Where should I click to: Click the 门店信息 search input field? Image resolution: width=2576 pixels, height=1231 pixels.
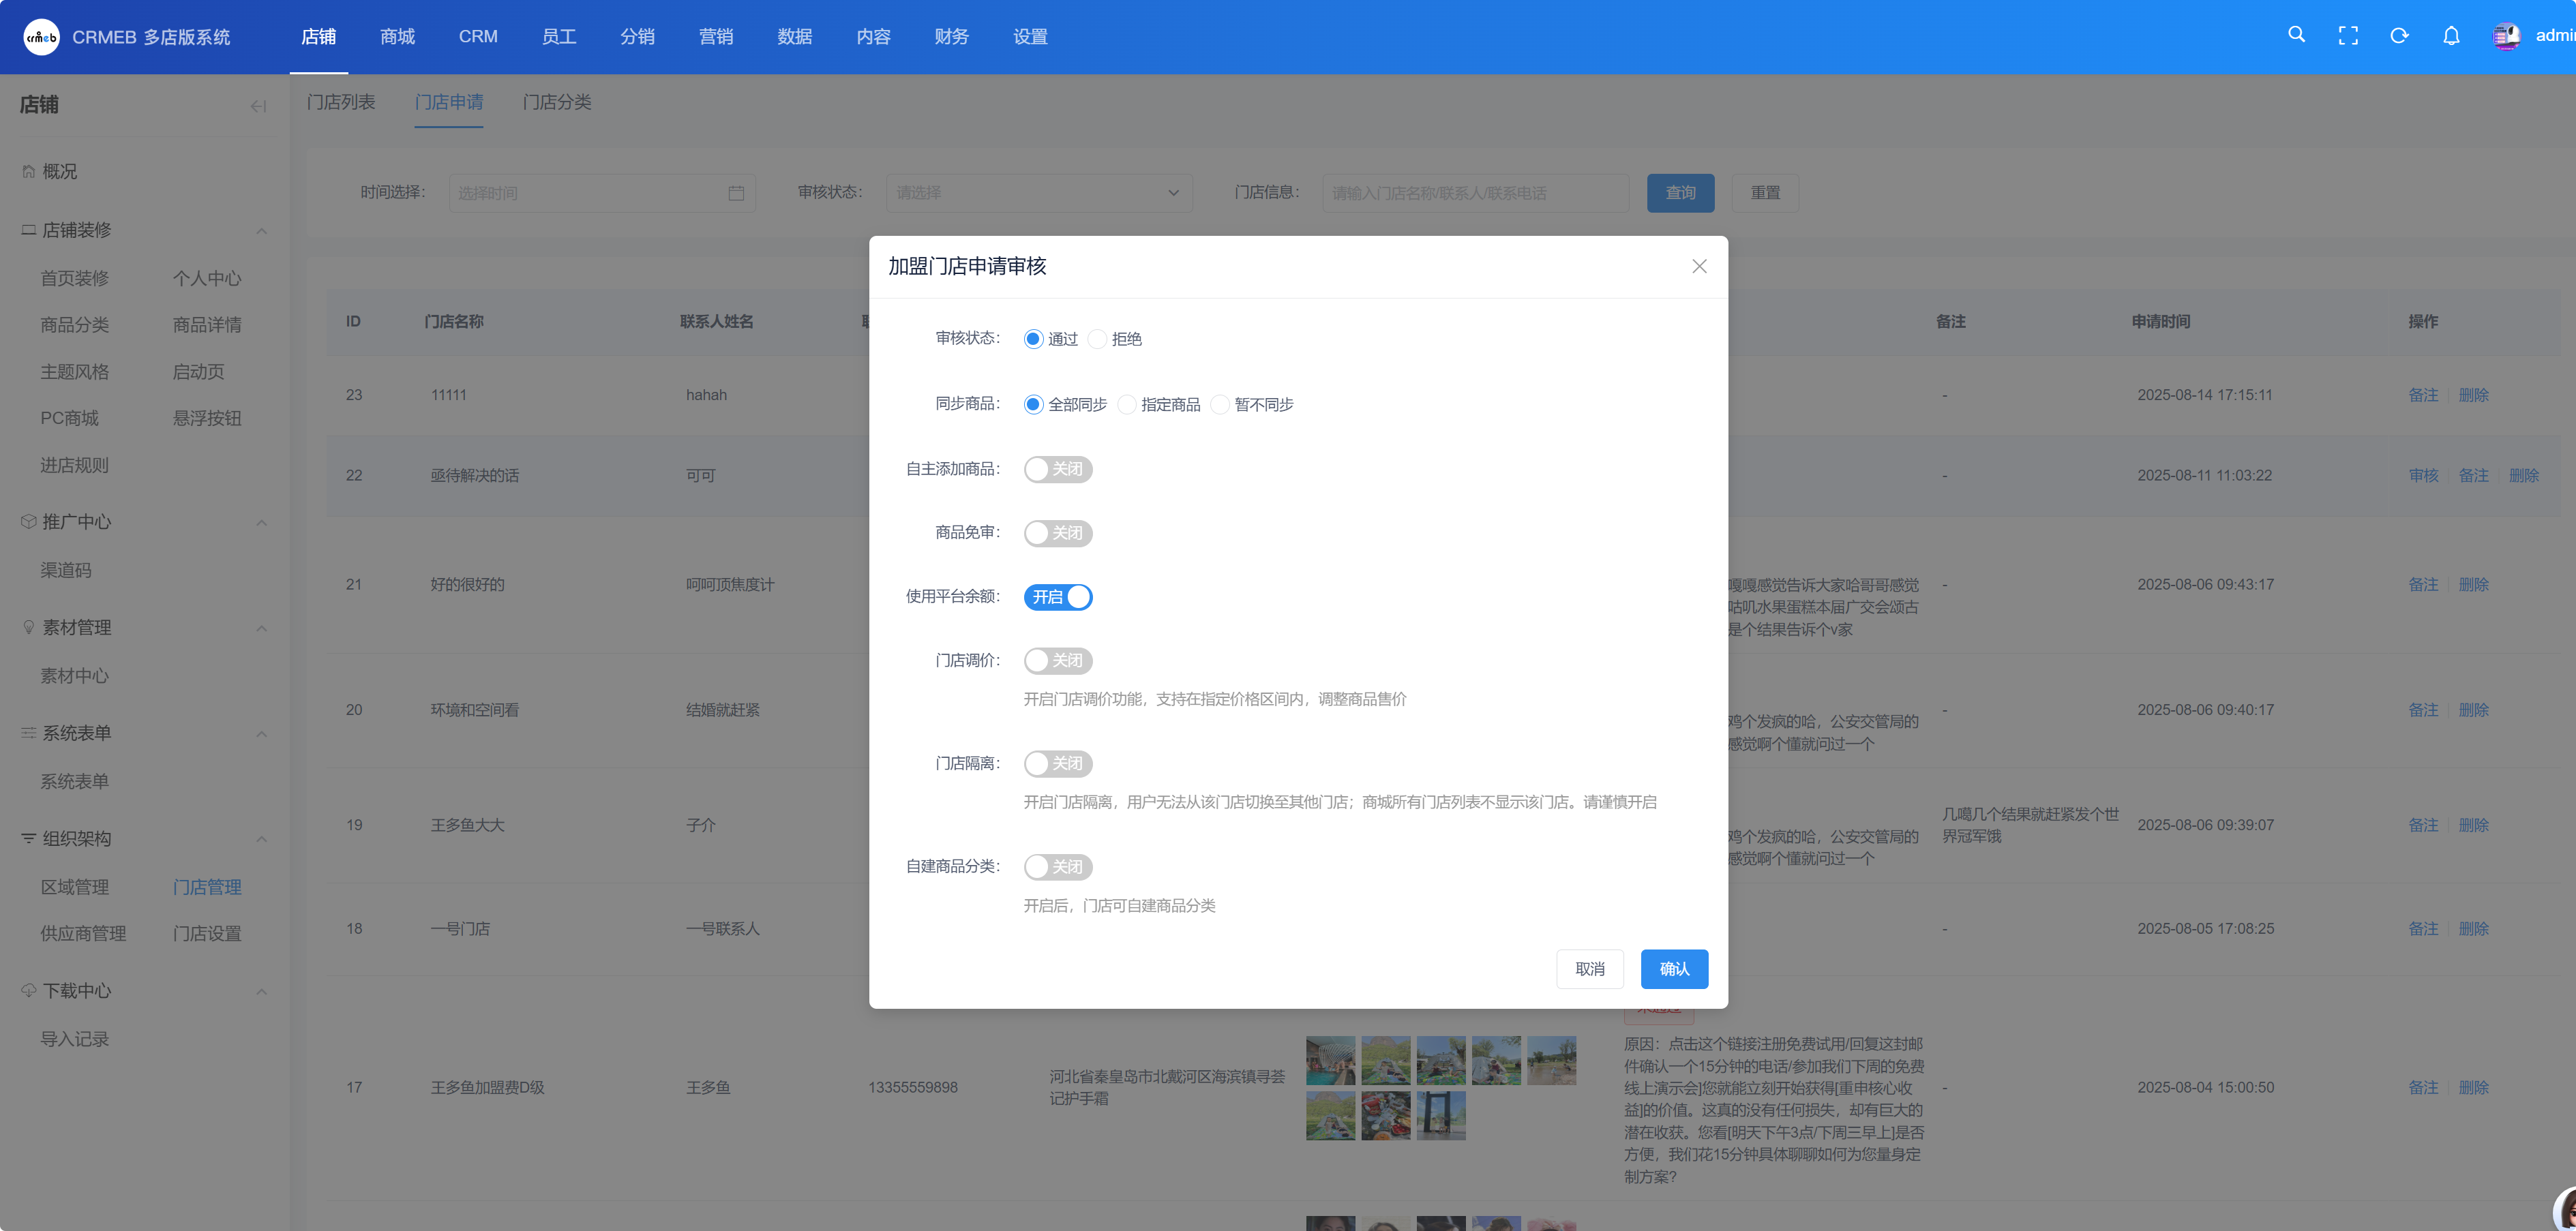1475,193
